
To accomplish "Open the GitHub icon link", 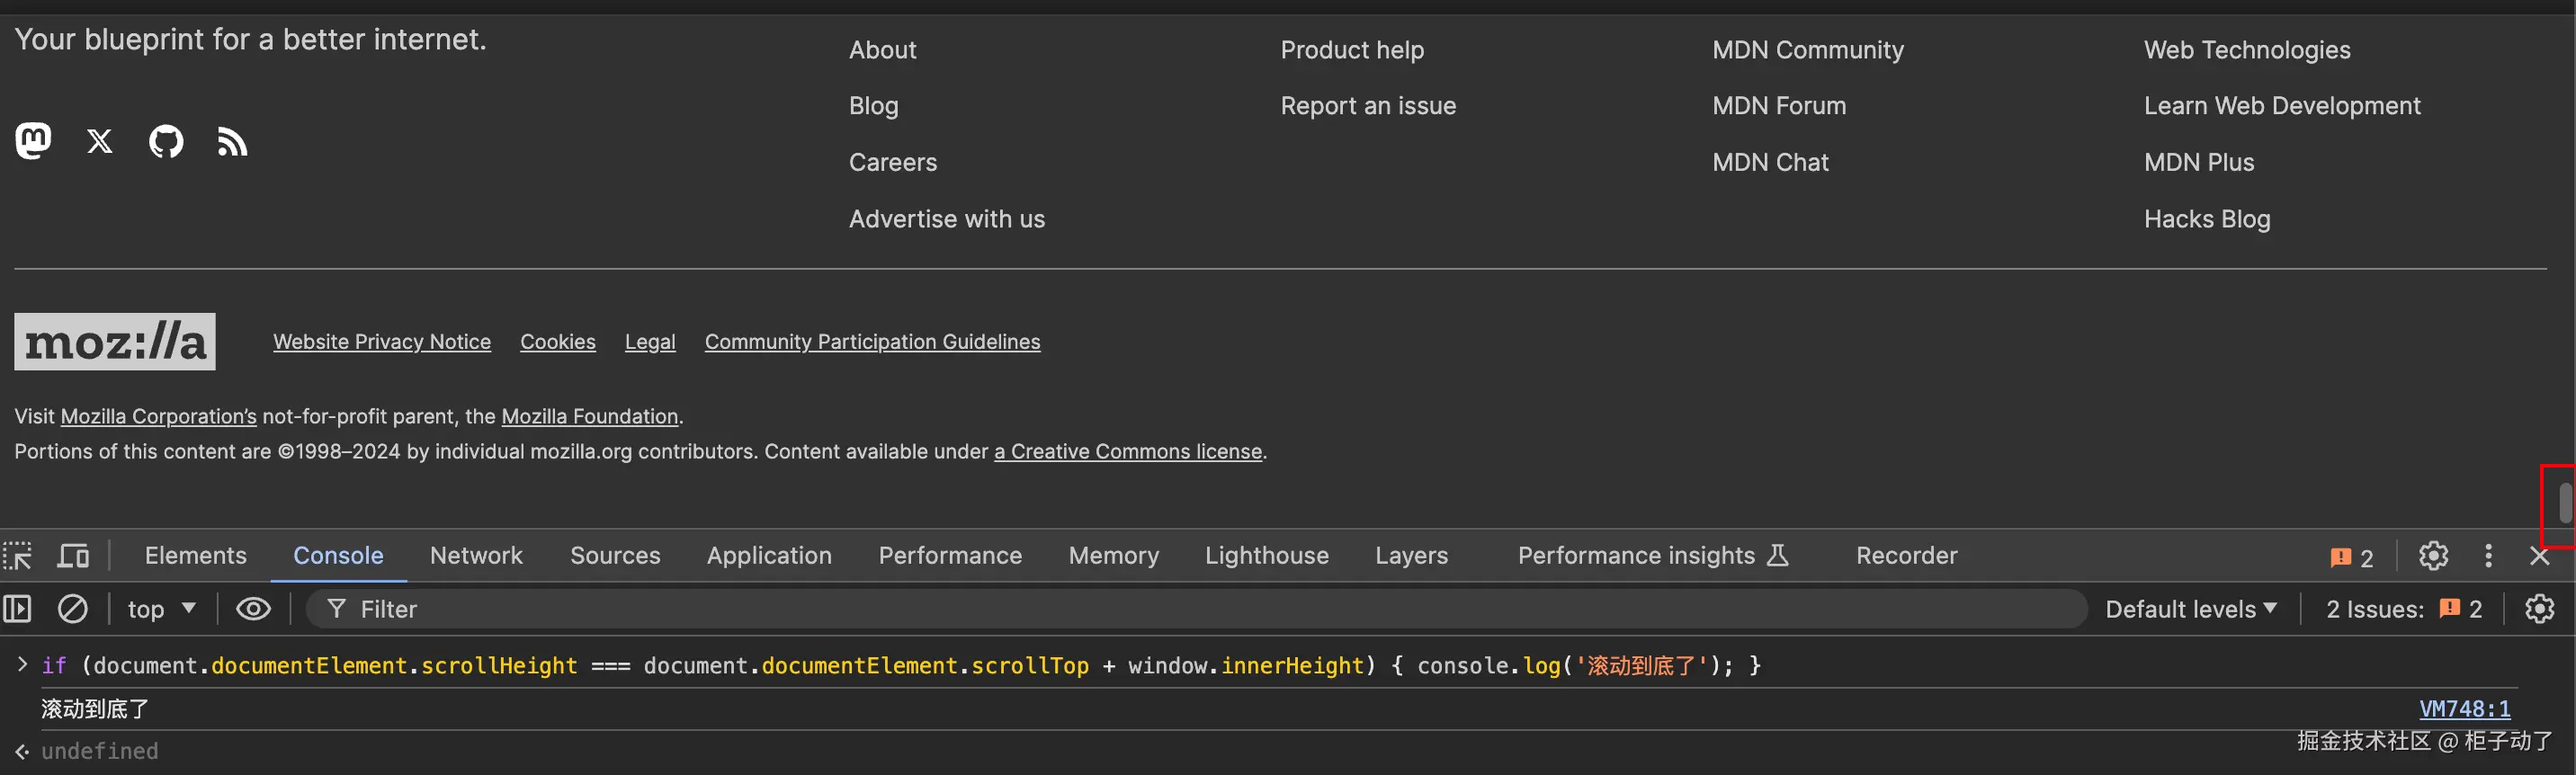I will pyautogui.click(x=166, y=141).
